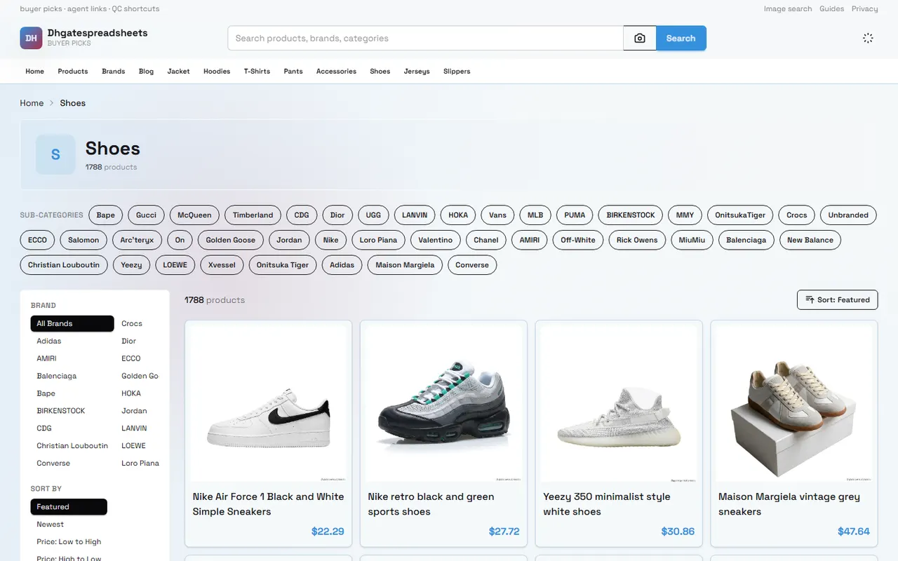This screenshot has height=561, width=898.
Task: Open Maison Margiela grey sneakers image
Action: [x=794, y=403]
